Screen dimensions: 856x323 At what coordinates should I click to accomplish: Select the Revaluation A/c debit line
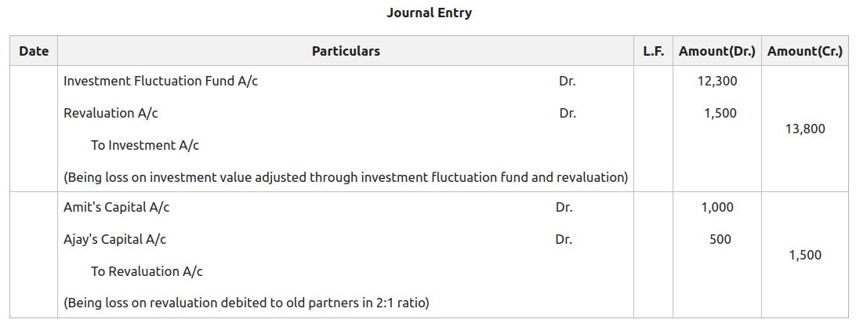click(111, 113)
